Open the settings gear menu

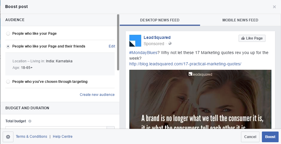click(8, 137)
